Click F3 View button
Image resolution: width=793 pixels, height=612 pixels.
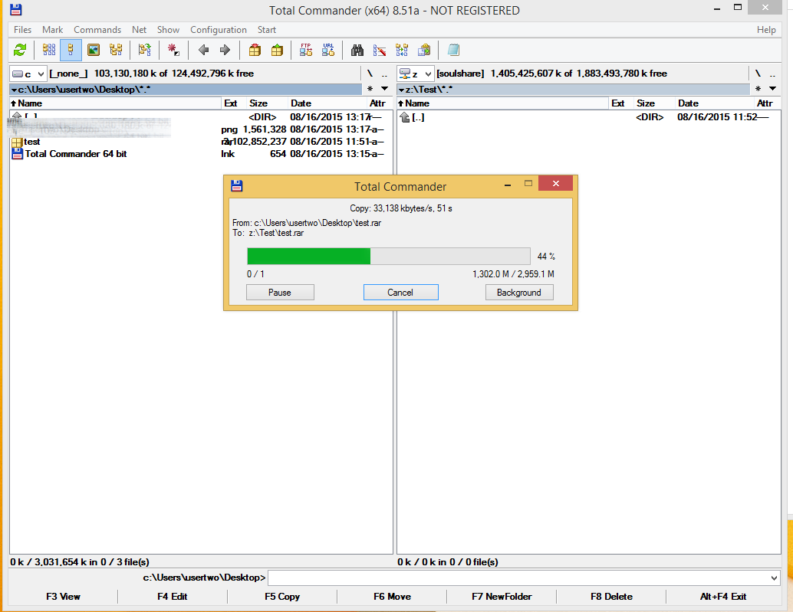pyautogui.click(x=63, y=597)
